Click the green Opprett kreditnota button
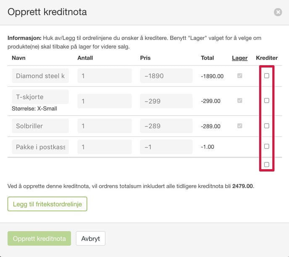The image size is (289, 257). tap(39, 238)
